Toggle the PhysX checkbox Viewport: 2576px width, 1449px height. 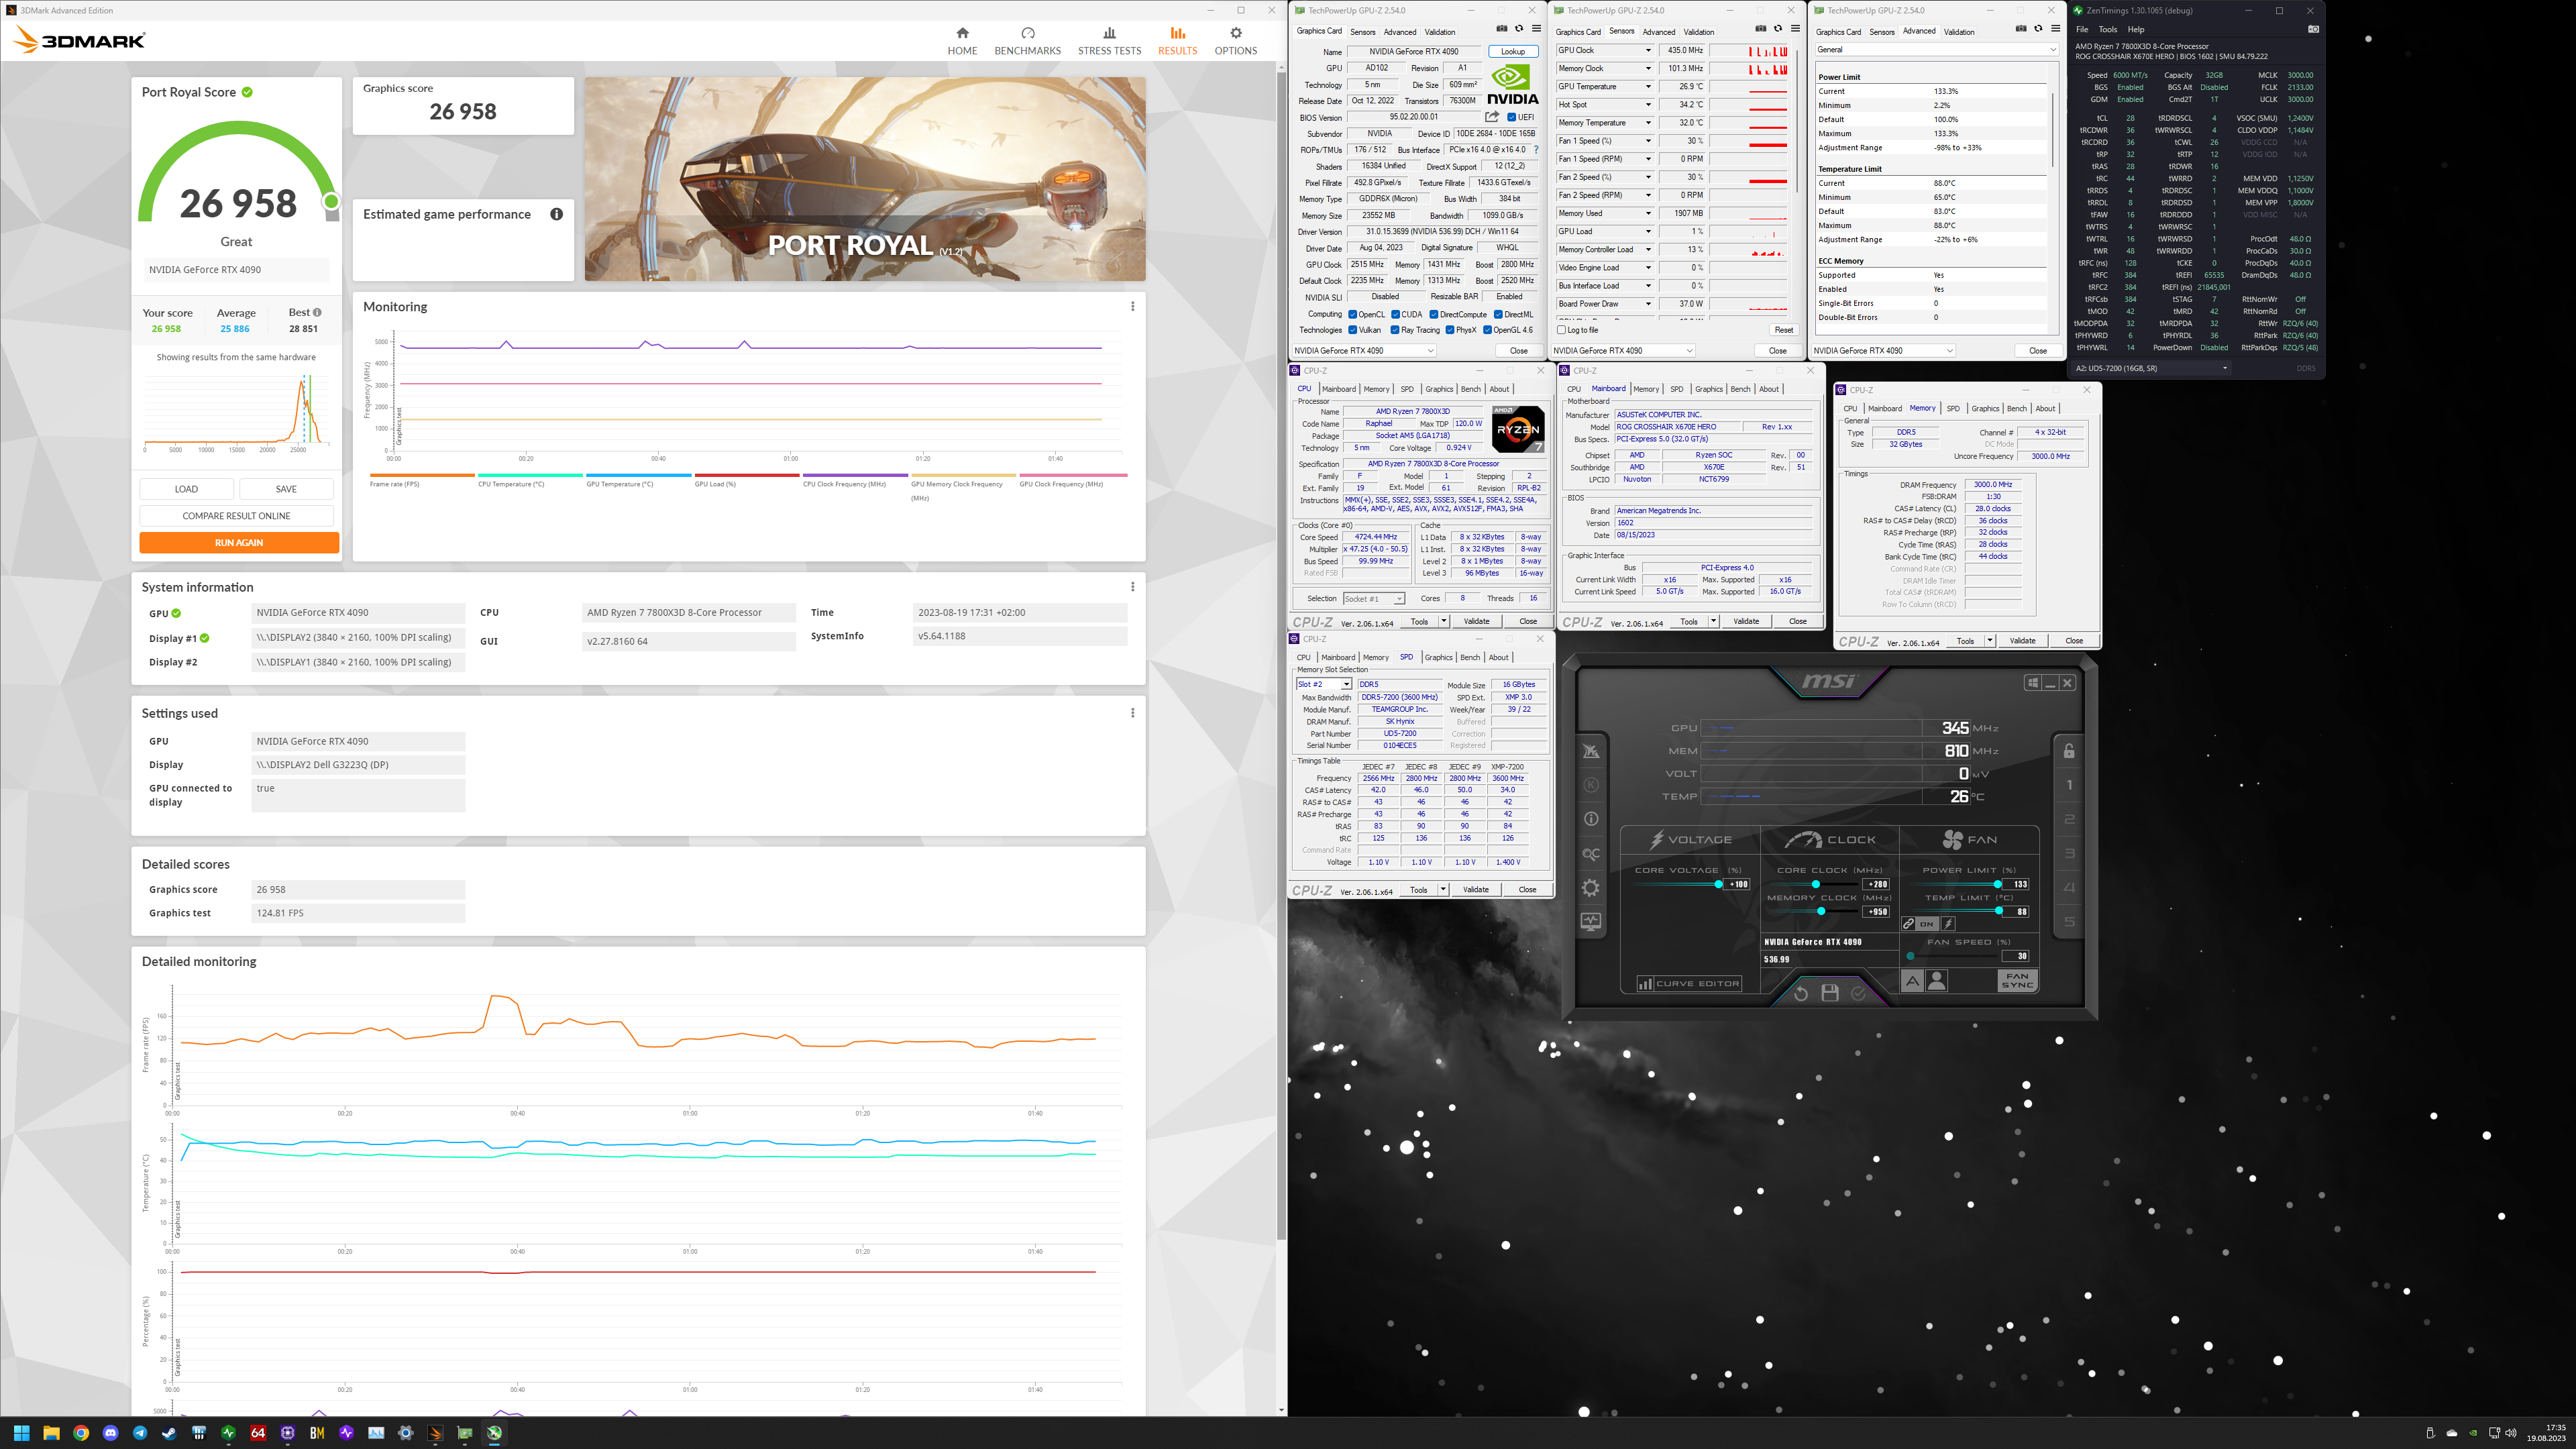(x=1450, y=330)
